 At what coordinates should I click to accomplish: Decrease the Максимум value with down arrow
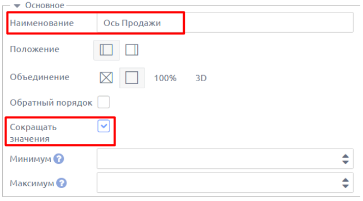point(346,186)
